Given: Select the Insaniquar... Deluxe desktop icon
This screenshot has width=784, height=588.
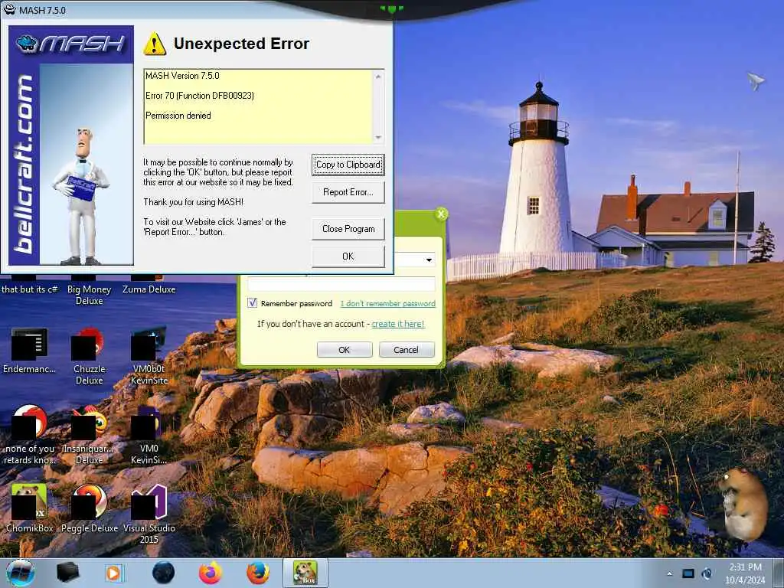Looking at the screenshot, I should [x=89, y=435].
